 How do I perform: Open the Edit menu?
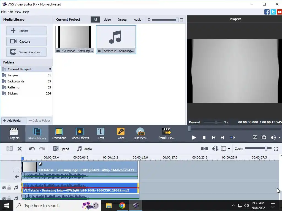[10, 12]
